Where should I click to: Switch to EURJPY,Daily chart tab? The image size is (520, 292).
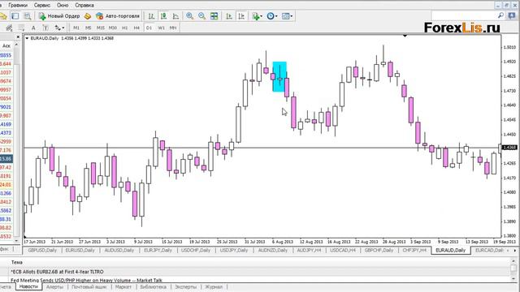[158, 251]
